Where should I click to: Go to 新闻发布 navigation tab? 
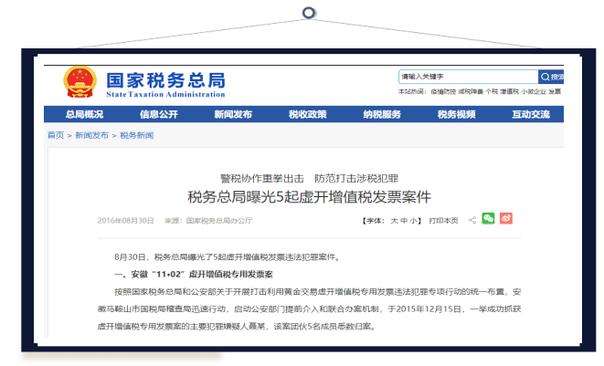pos(233,114)
